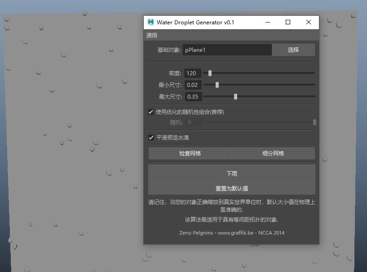Screen dimensions: 367x272
Task: Maximize the Water Droplet Generator window
Action: coord(288,23)
